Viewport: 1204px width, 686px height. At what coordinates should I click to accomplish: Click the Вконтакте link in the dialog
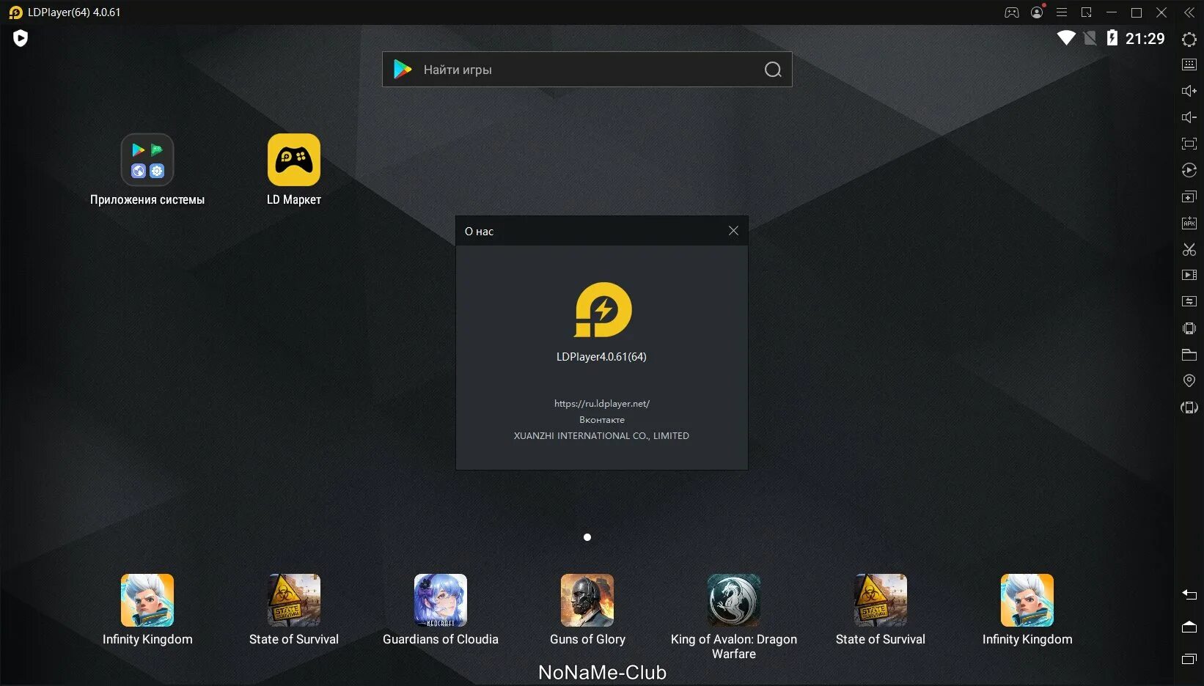click(x=602, y=420)
